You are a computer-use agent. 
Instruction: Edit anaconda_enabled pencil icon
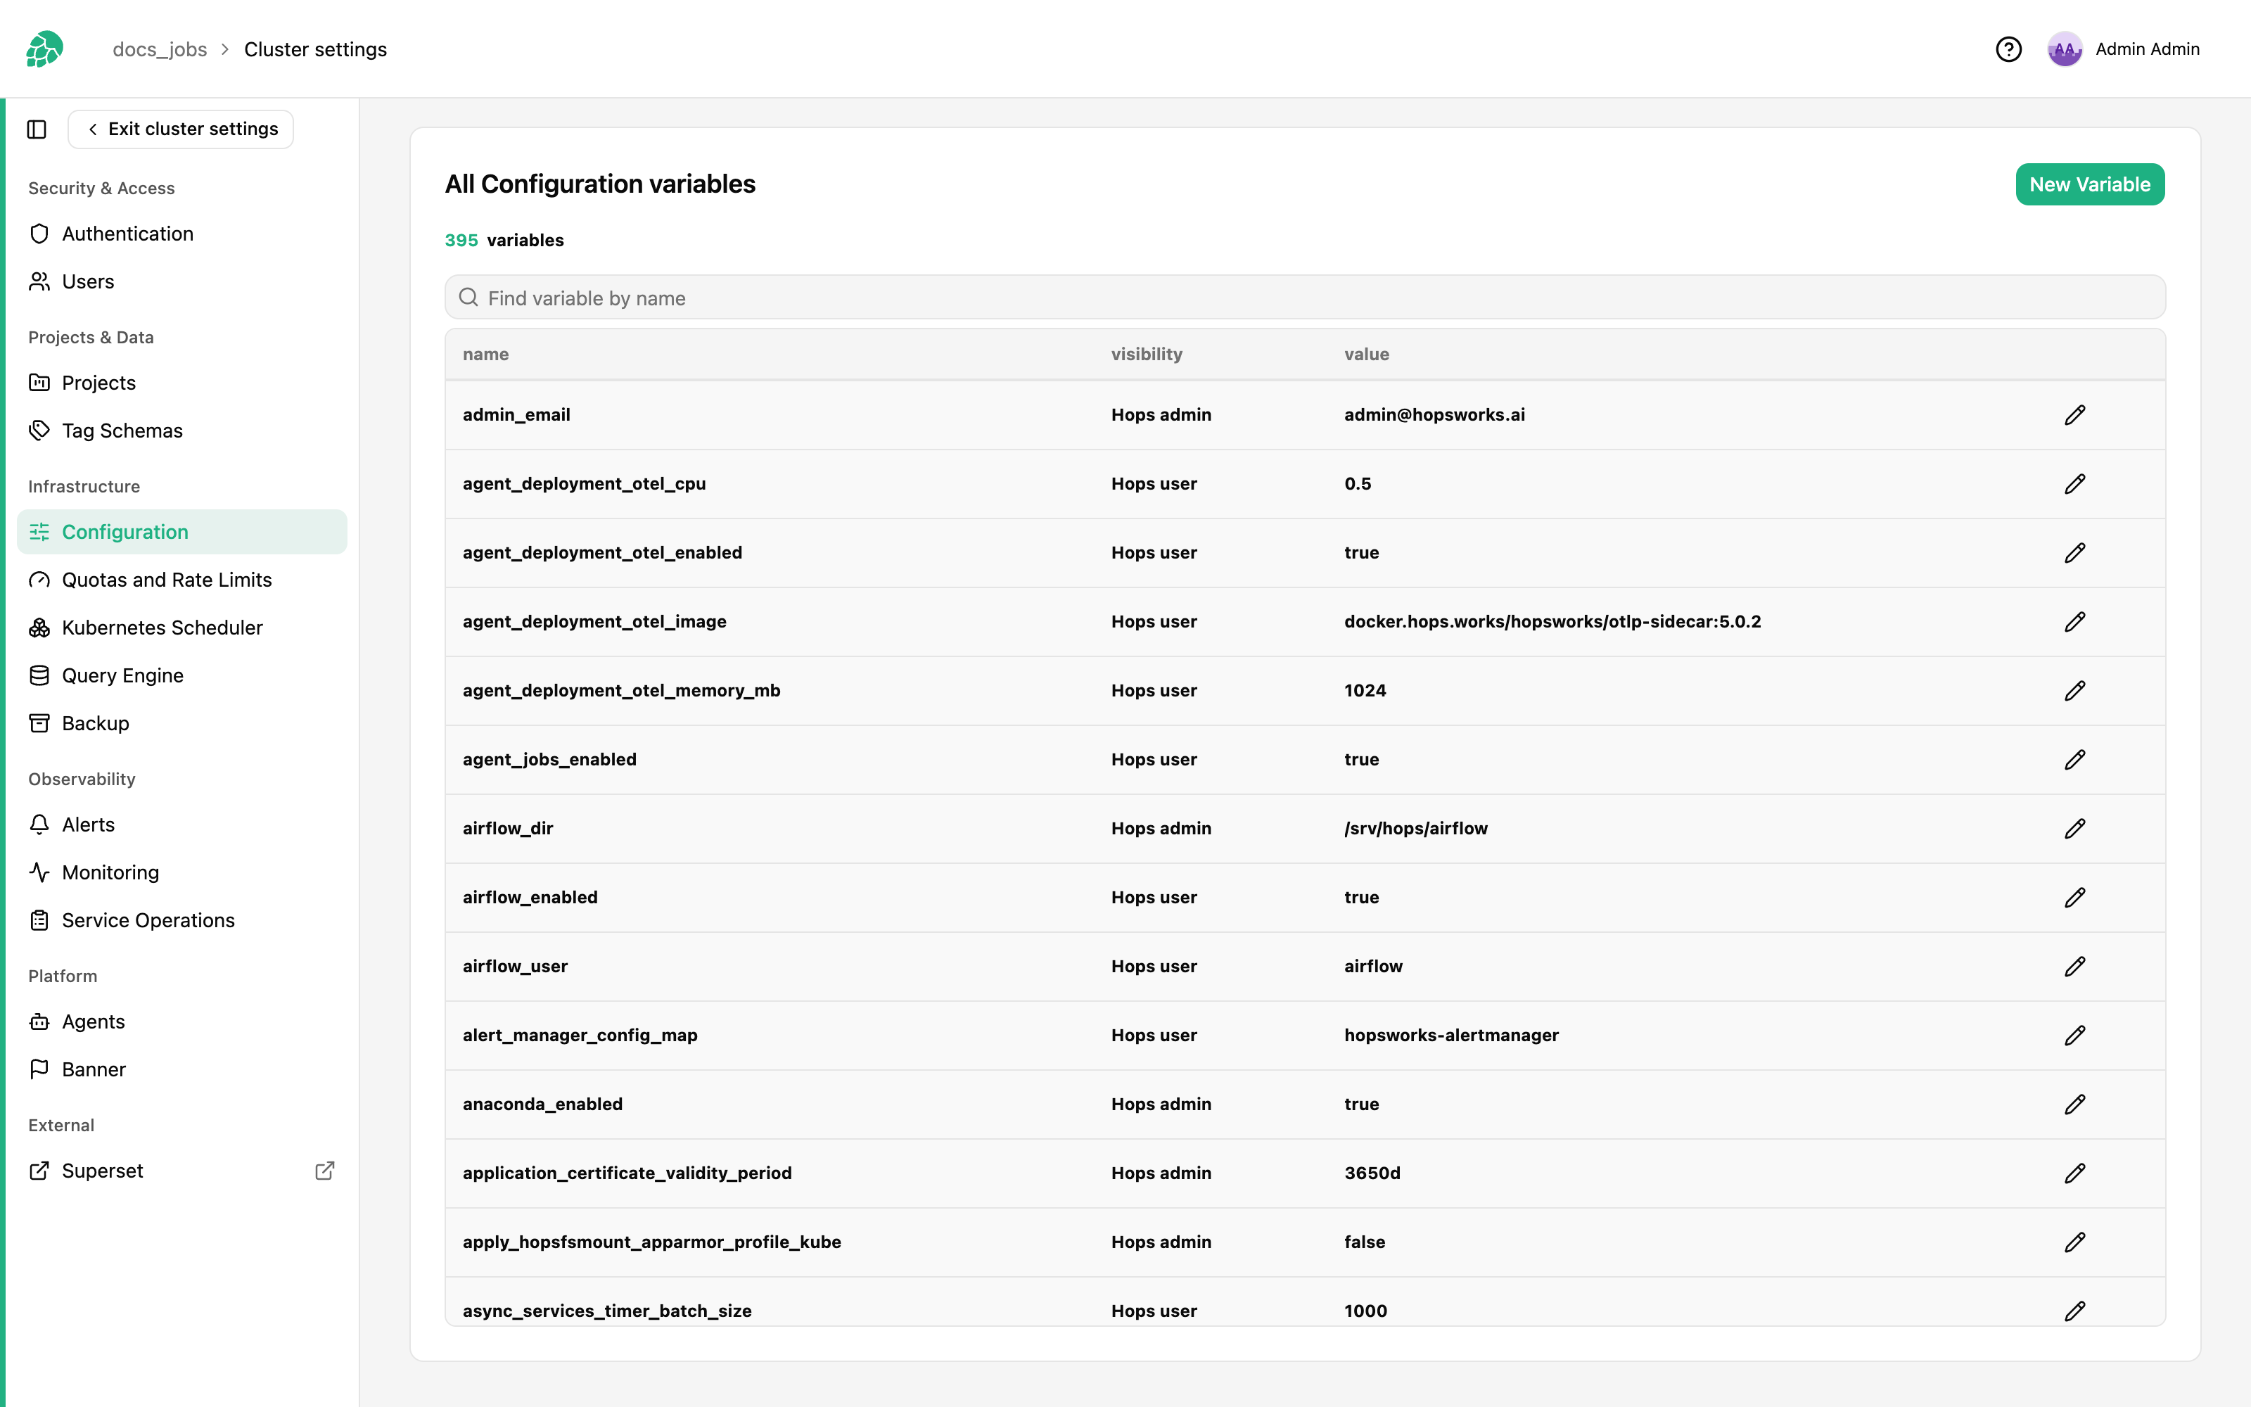2075,1104
